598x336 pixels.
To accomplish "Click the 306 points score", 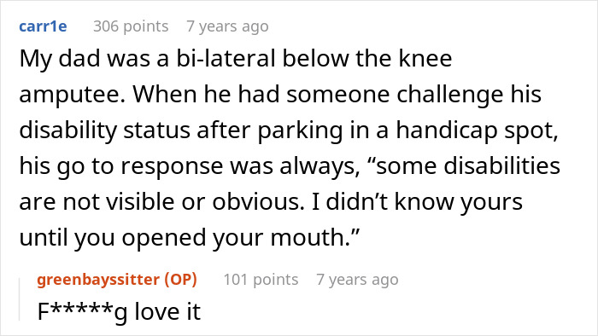I will pos(131,26).
